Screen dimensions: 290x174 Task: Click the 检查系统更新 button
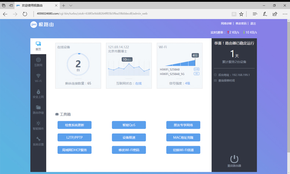[75, 125]
